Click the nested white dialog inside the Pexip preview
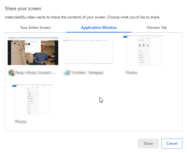 pos(33,46)
